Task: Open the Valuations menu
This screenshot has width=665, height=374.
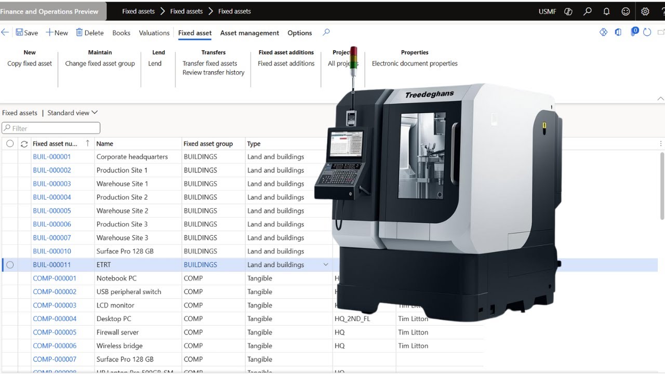Action: [x=154, y=33]
